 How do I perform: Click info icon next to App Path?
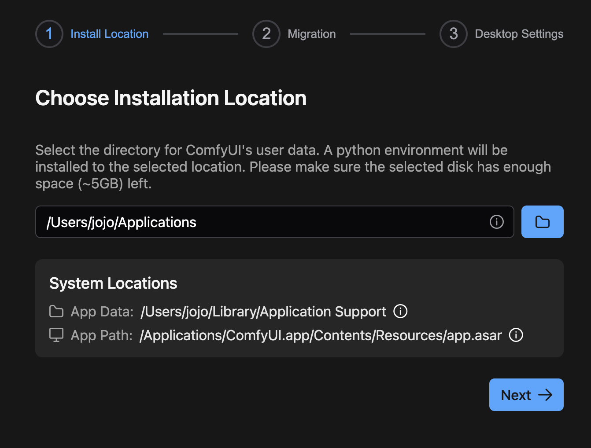click(516, 335)
